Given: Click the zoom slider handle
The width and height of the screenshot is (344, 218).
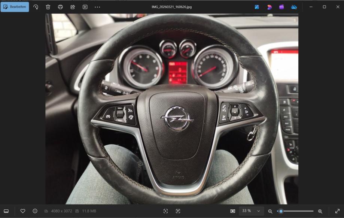Looking at the screenshot, I should click(x=281, y=211).
